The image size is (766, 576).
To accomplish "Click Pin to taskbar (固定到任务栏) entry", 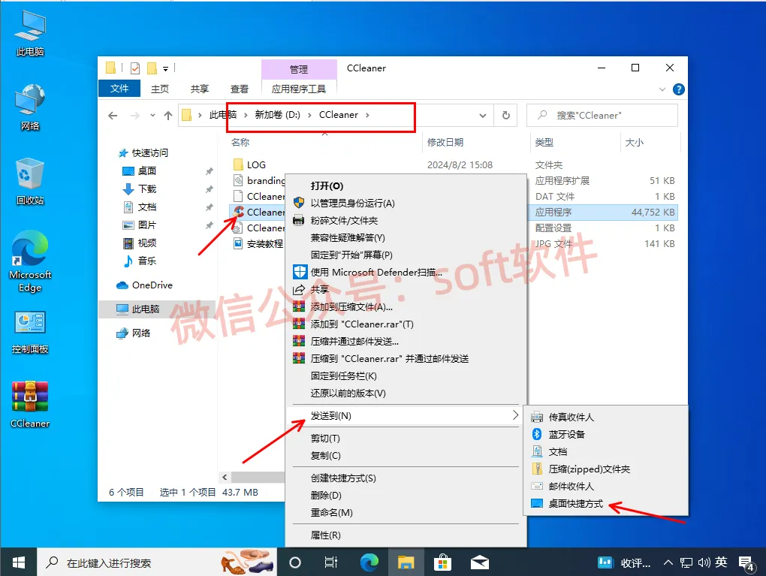I will (x=406, y=375).
